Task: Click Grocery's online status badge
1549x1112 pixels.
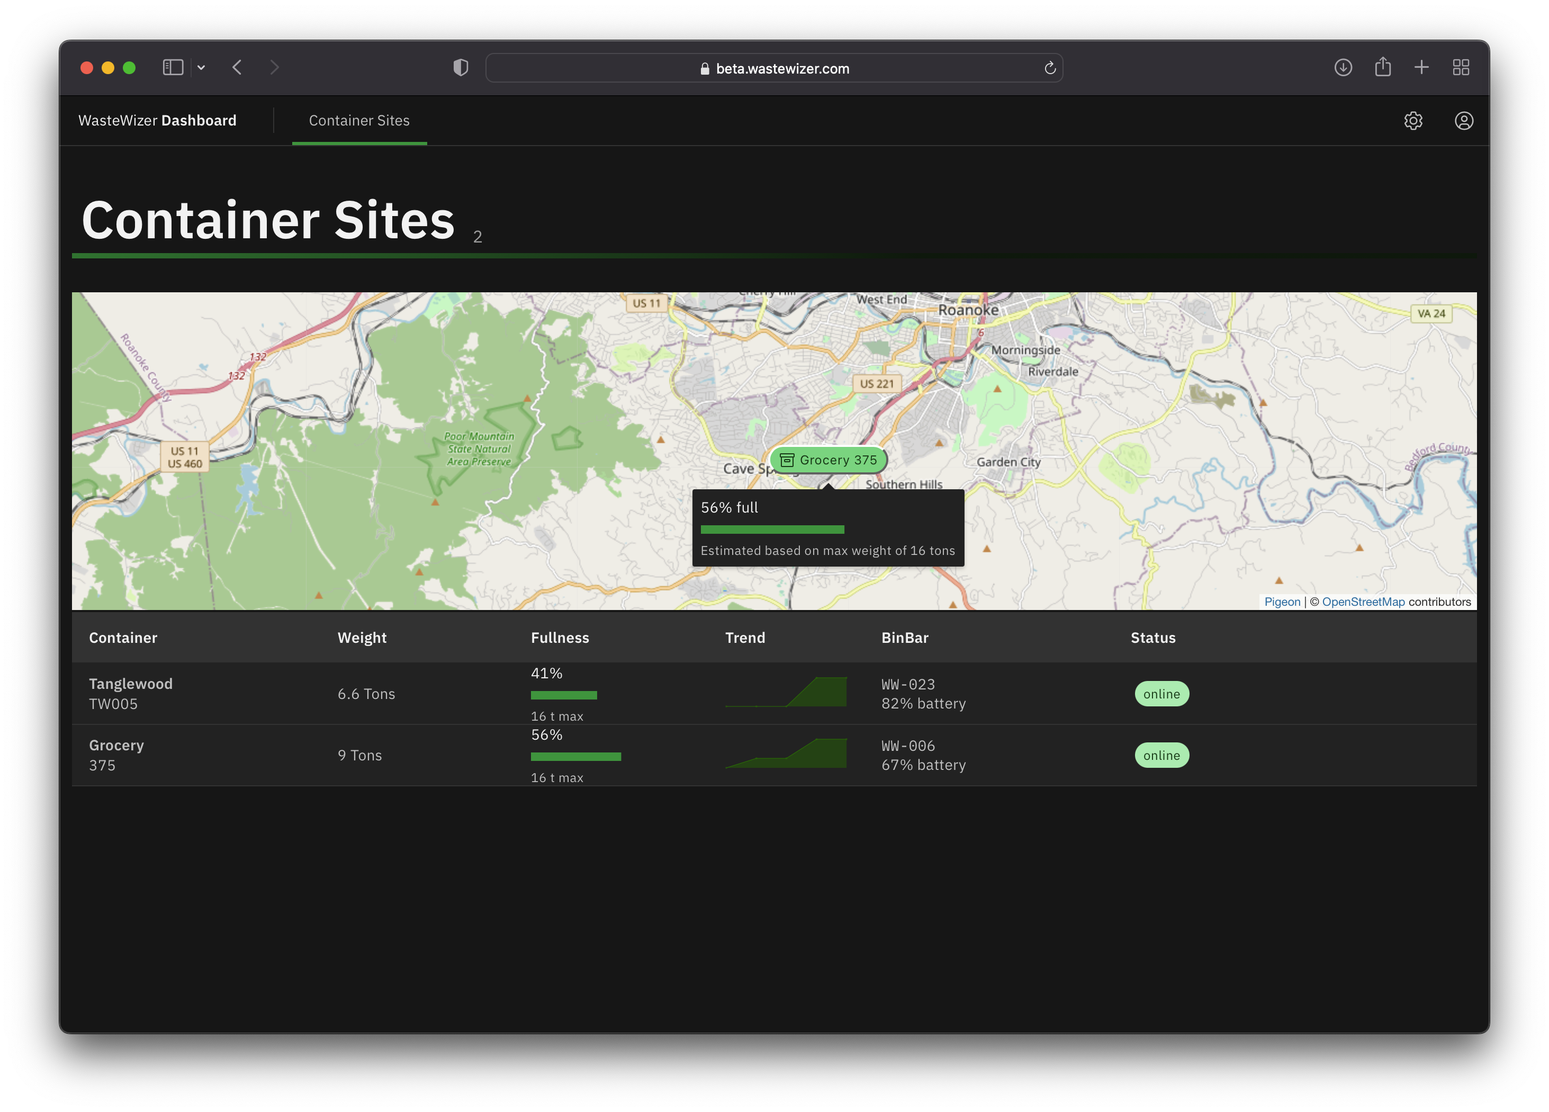Action: click(1161, 755)
